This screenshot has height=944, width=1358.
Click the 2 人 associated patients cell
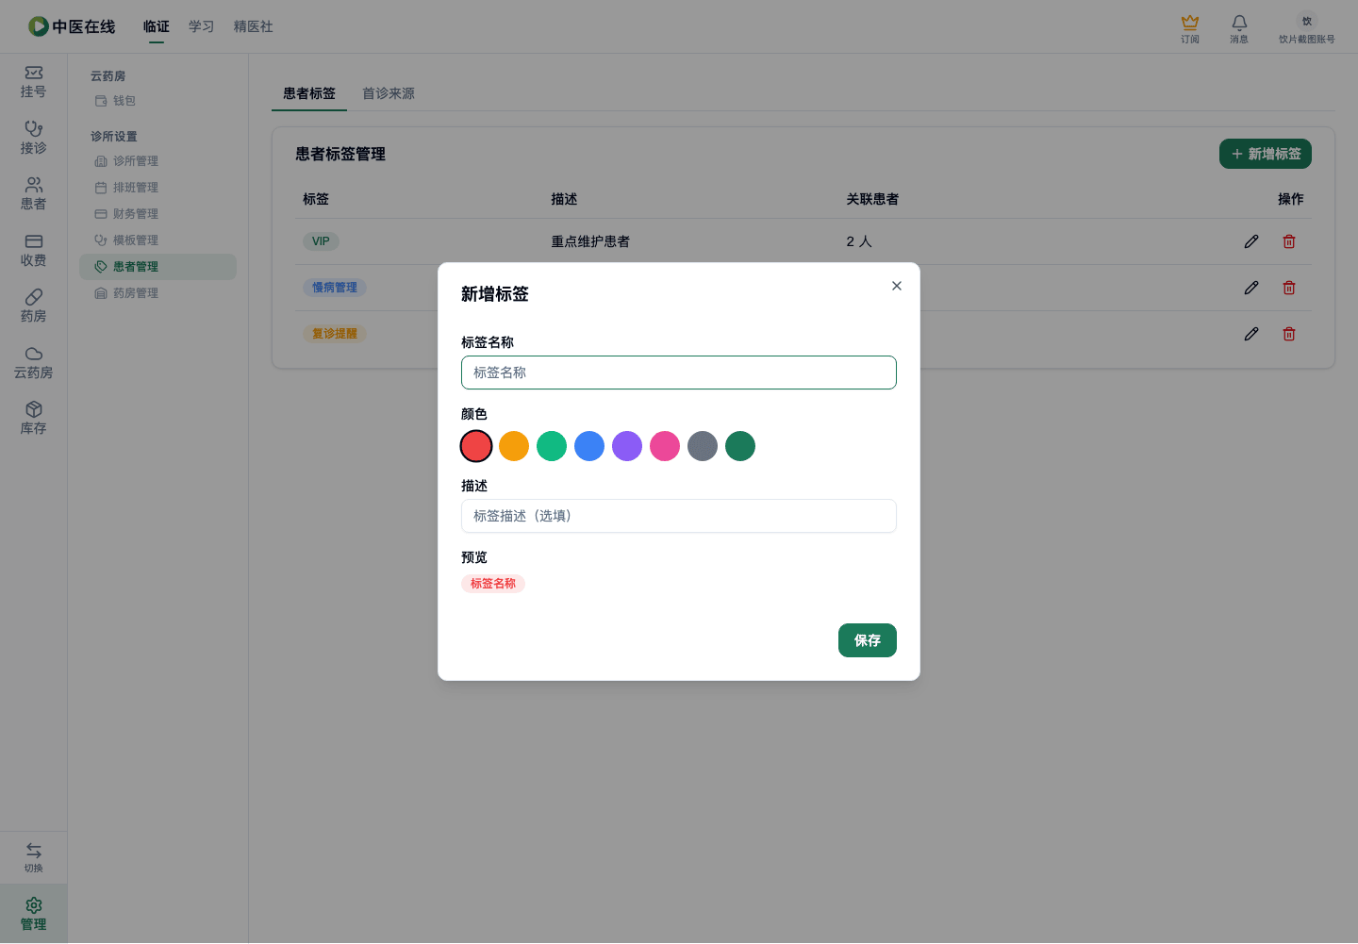coord(859,241)
